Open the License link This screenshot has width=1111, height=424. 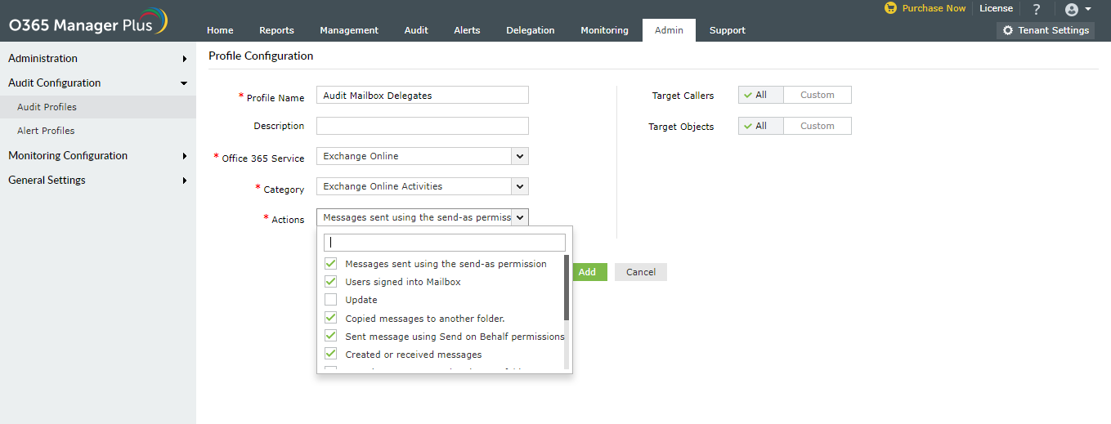pyautogui.click(x=996, y=8)
